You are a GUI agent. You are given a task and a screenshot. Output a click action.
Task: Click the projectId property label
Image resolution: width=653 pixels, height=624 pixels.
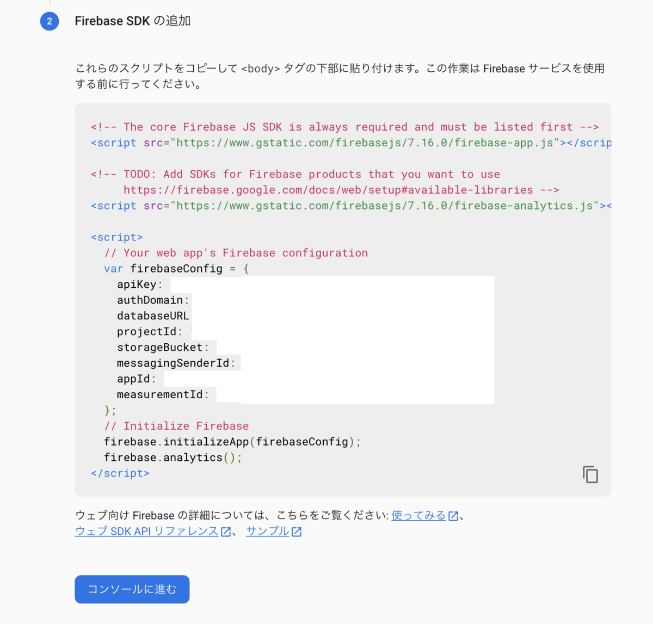coord(150,332)
